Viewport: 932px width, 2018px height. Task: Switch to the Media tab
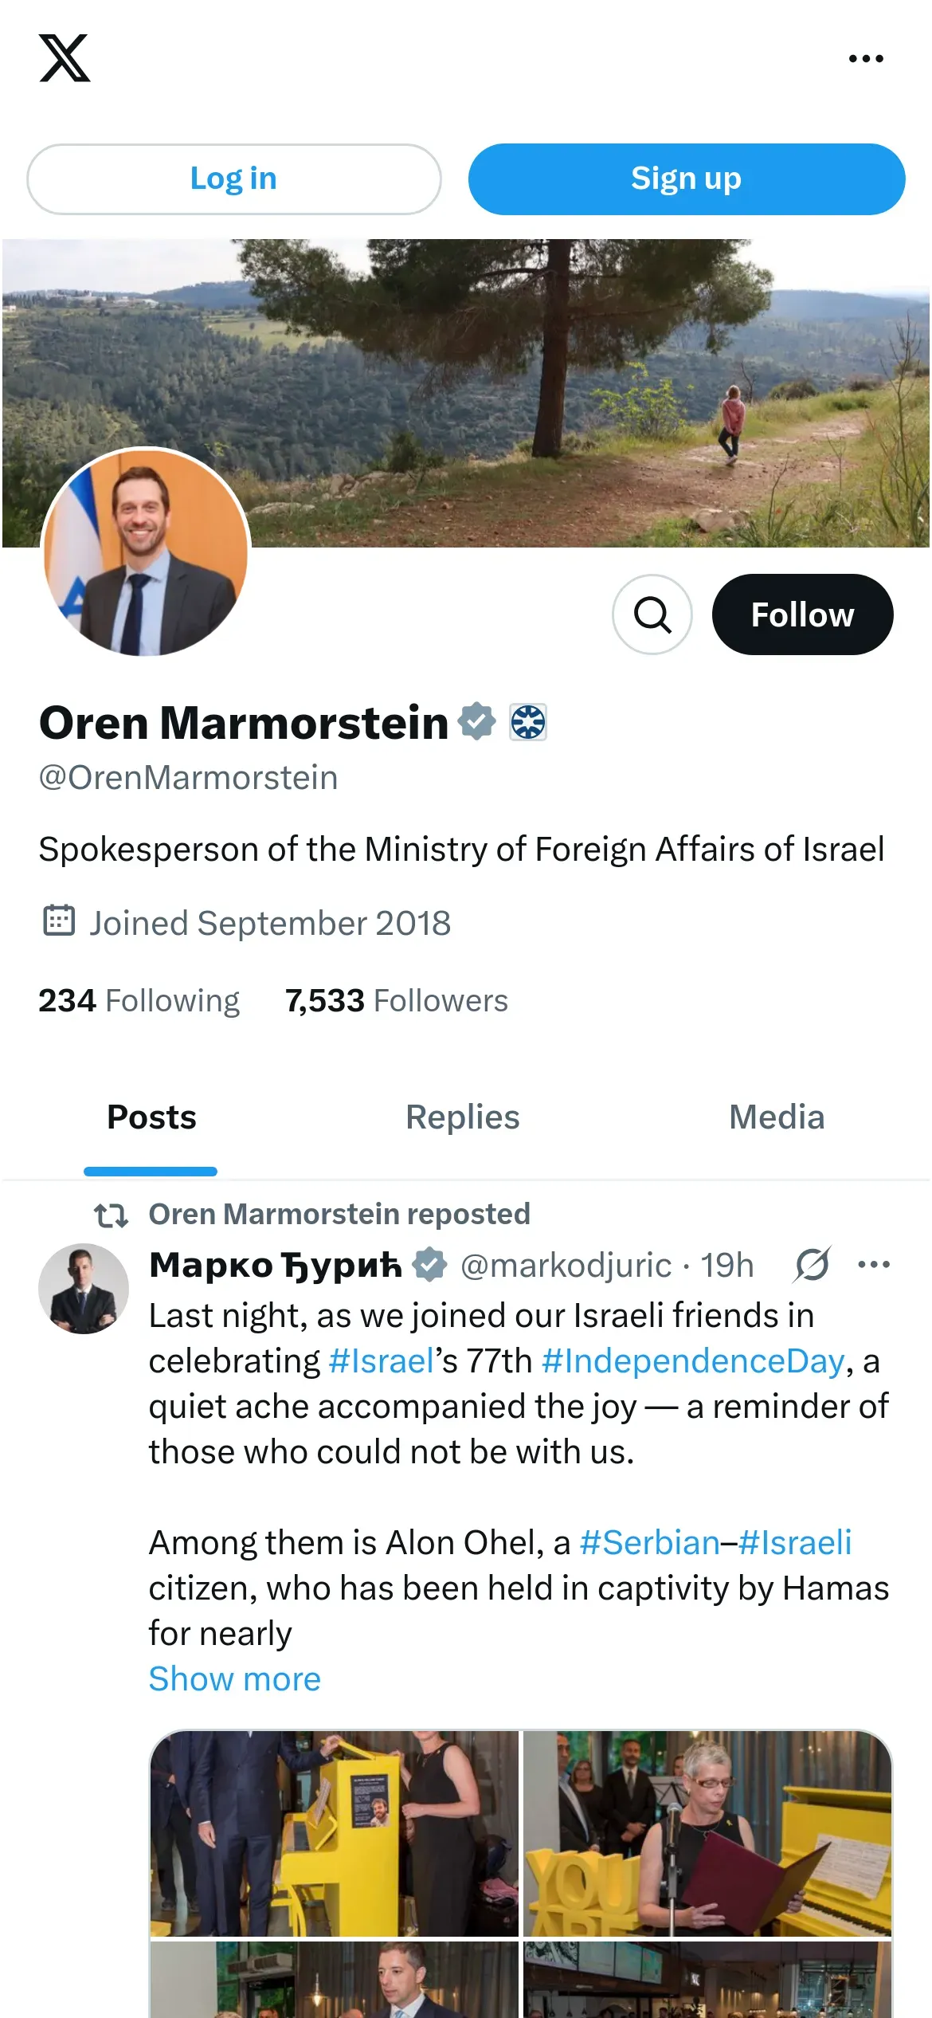(777, 1117)
